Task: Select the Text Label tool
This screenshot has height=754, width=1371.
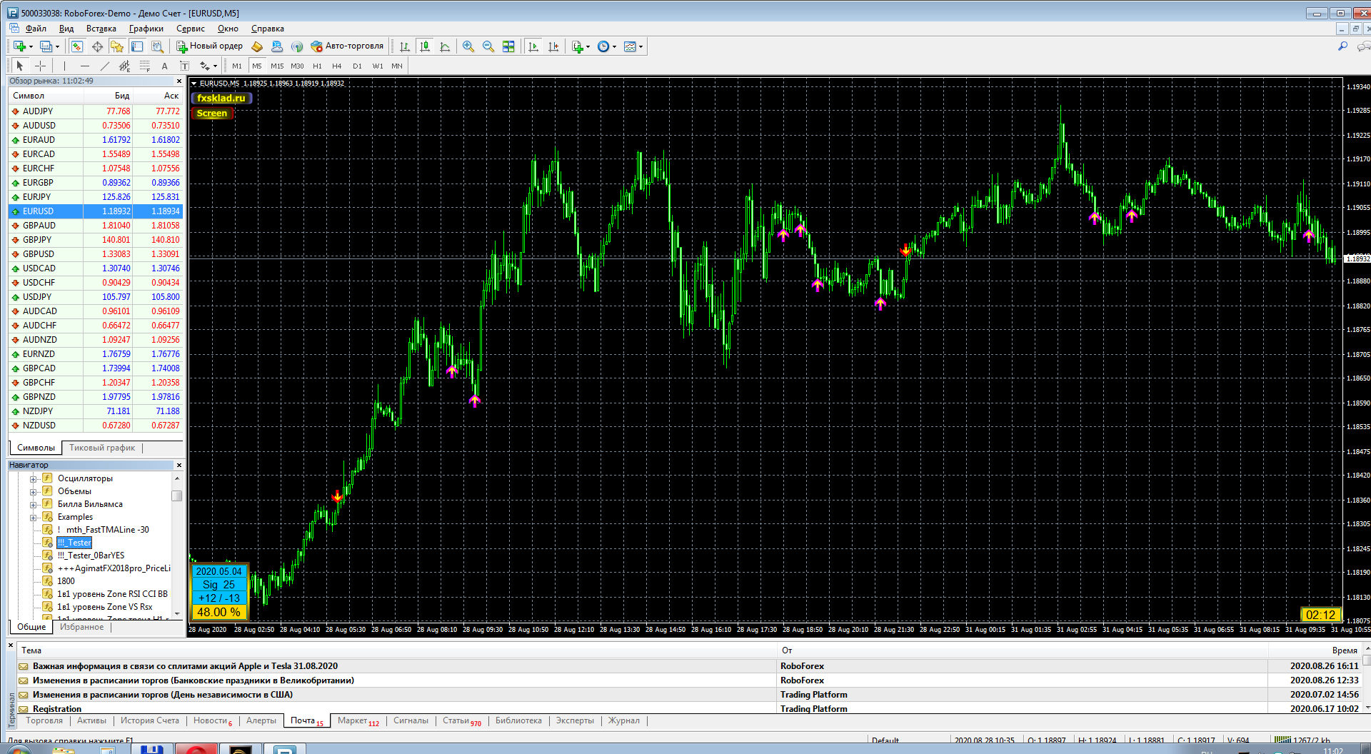Action: click(184, 66)
